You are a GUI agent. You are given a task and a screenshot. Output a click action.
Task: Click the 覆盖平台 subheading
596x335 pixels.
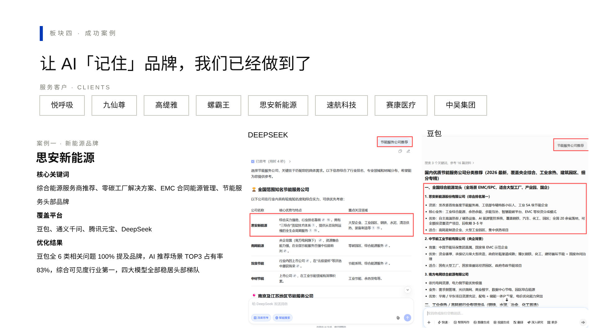point(50,216)
